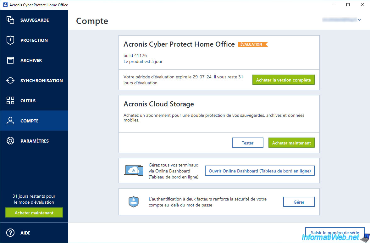
Task: Minimize the Acronis window
Action: [x=334, y=5]
